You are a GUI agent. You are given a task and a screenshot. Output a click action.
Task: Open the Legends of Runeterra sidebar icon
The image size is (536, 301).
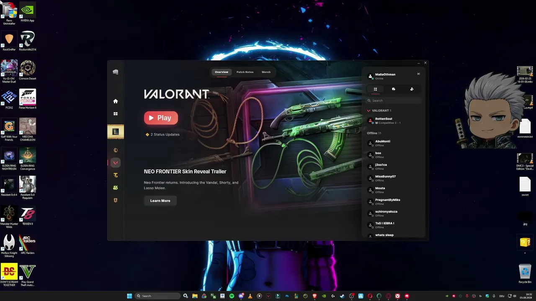pos(116,200)
